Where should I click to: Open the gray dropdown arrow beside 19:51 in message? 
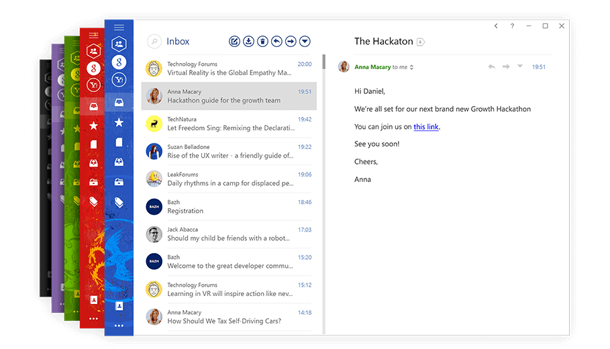(x=520, y=66)
